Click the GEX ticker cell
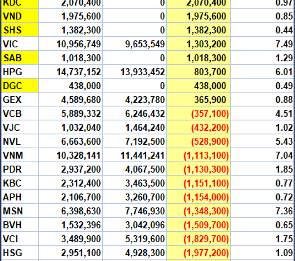The width and height of the screenshot is (295, 261). tap(20, 100)
